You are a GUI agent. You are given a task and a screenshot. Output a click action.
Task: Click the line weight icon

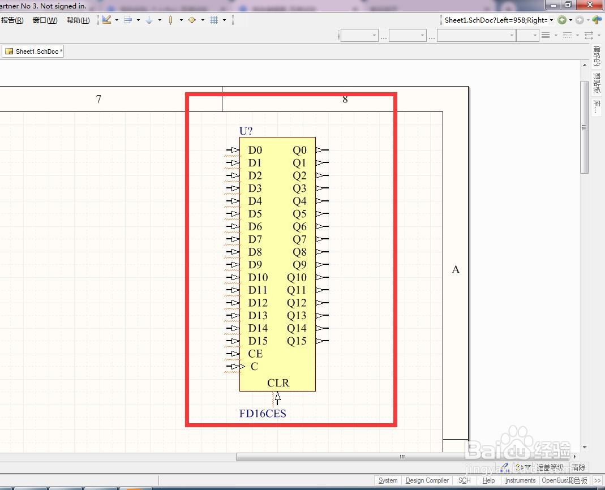pos(546,36)
